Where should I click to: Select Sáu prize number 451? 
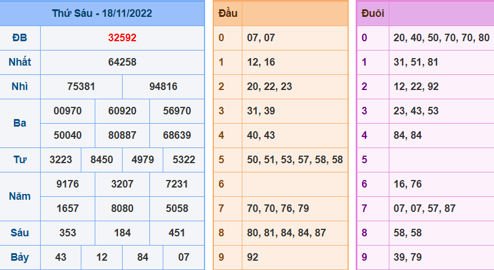tap(177, 233)
